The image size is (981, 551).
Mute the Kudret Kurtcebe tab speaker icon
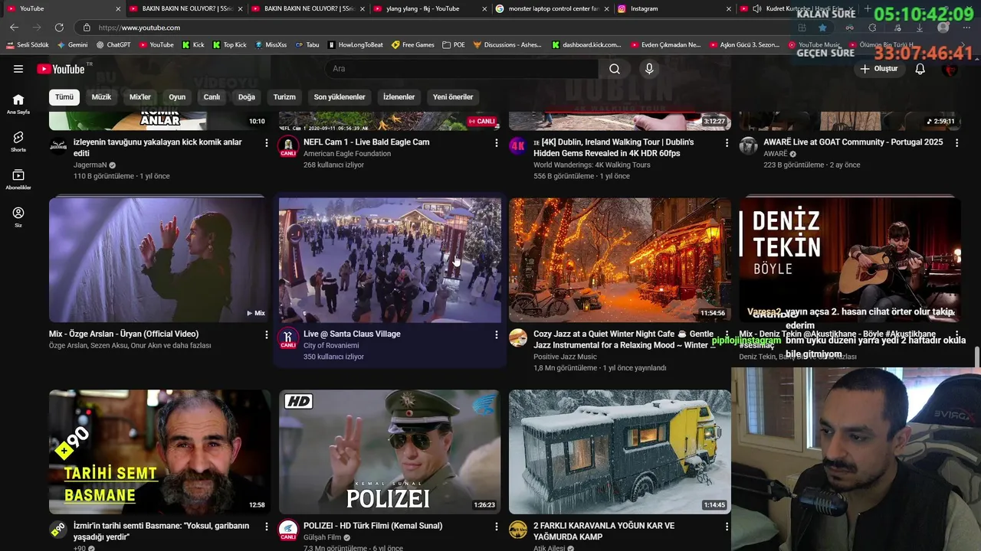[x=757, y=8]
